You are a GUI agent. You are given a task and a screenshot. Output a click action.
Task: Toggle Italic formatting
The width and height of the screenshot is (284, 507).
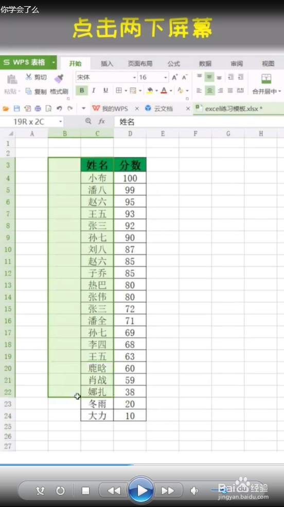(94, 91)
